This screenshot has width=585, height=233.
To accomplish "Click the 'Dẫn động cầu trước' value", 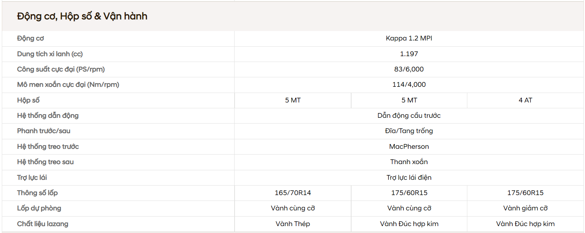I will [409, 116].
